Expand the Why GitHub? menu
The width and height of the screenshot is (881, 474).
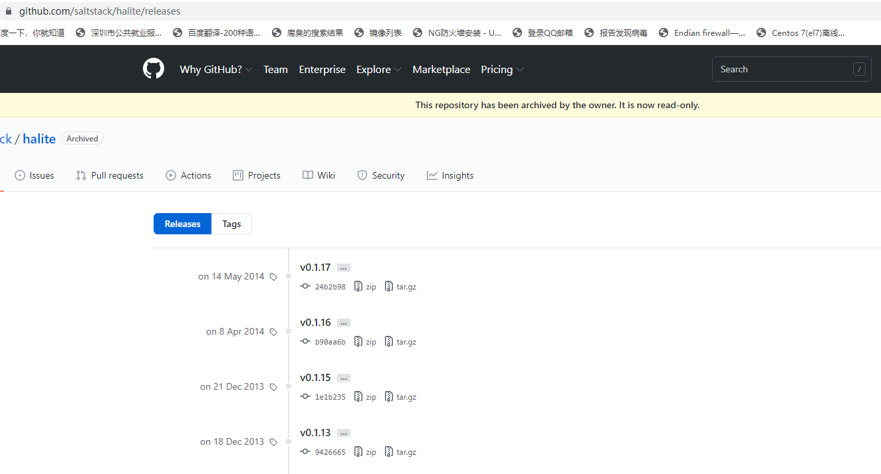pyautogui.click(x=216, y=69)
